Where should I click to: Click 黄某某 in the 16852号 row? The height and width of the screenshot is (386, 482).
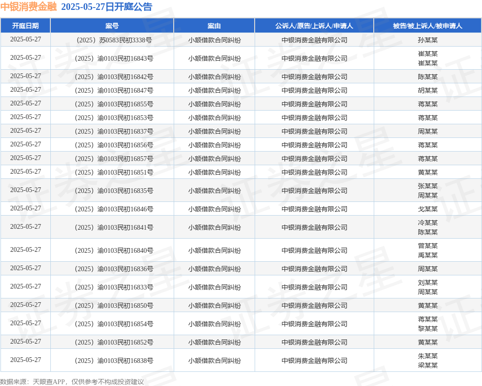tap(427, 342)
